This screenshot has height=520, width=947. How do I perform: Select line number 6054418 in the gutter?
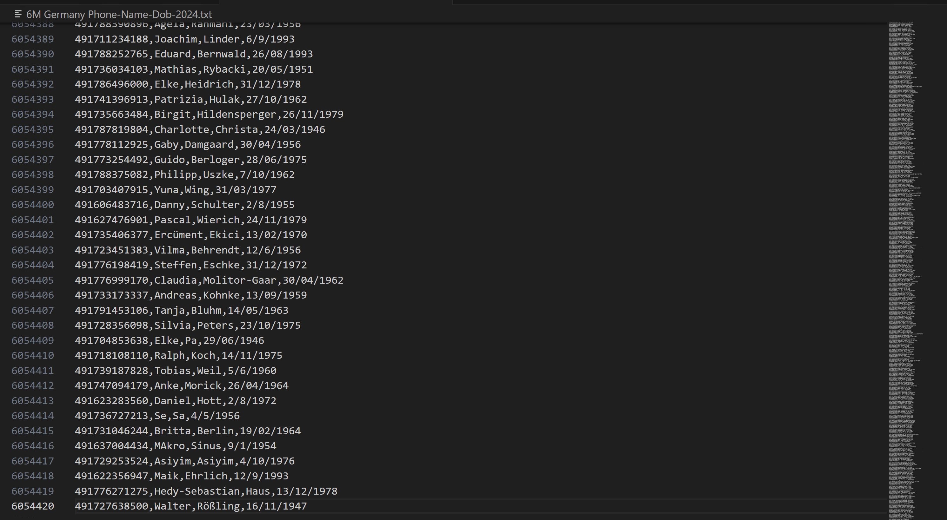pos(33,476)
